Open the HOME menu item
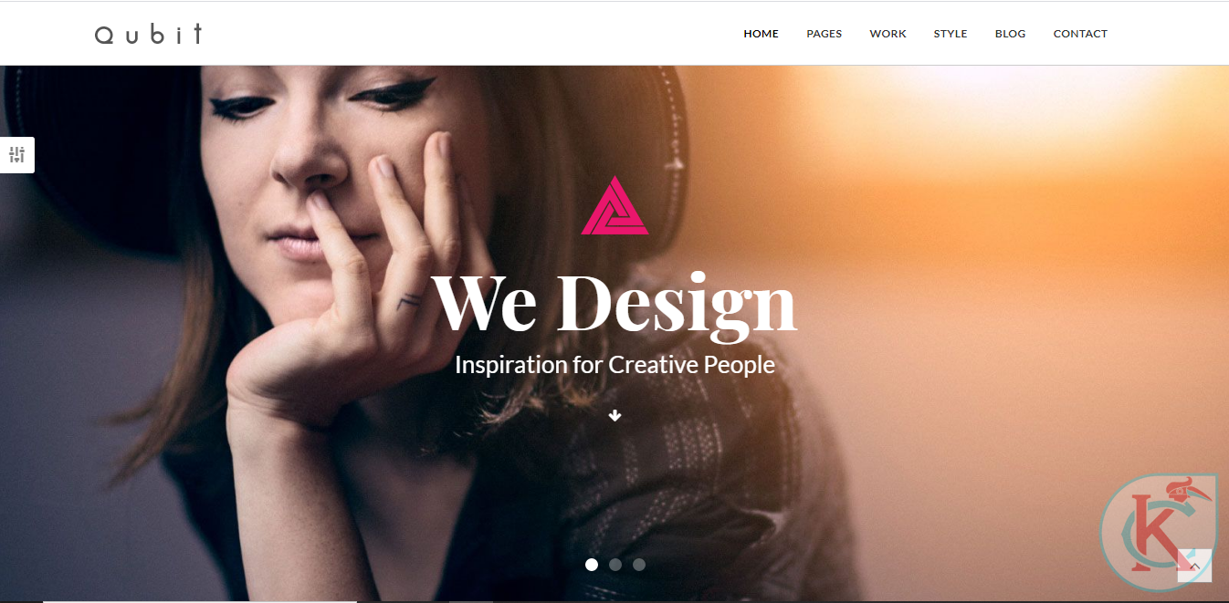 pos(761,34)
